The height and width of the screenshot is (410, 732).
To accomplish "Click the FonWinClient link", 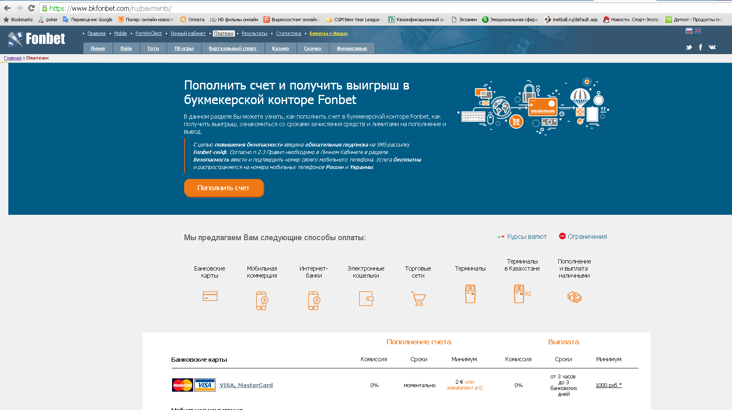I will click(x=148, y=33).
